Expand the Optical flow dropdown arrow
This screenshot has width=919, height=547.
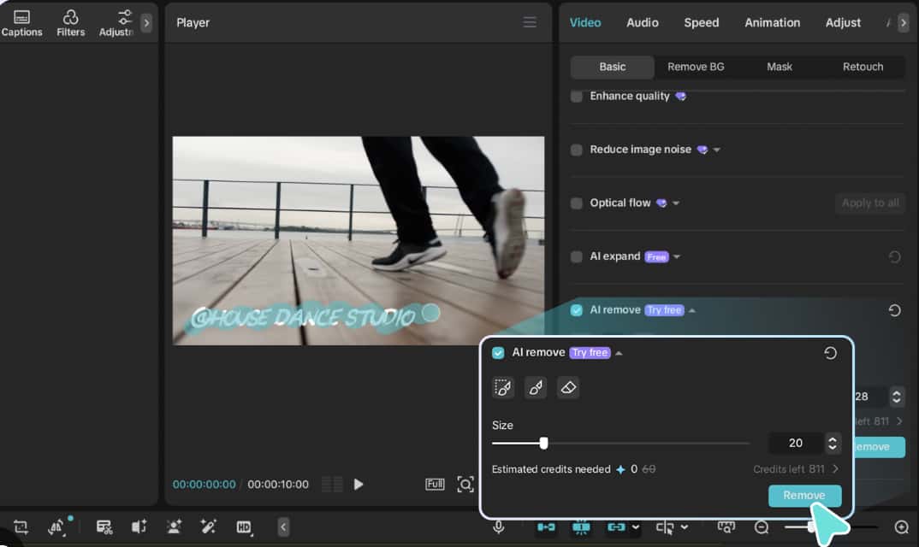pyautogui.click(x=676, y=203)
